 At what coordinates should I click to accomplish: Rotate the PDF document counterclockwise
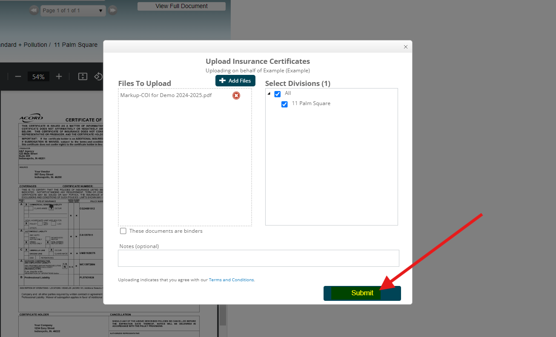coord(98,77)
